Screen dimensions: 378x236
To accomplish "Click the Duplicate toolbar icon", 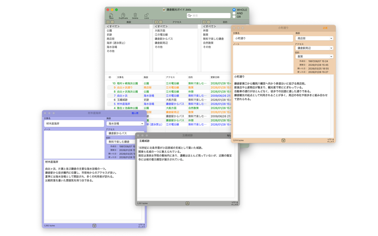I will pos(123,15).
